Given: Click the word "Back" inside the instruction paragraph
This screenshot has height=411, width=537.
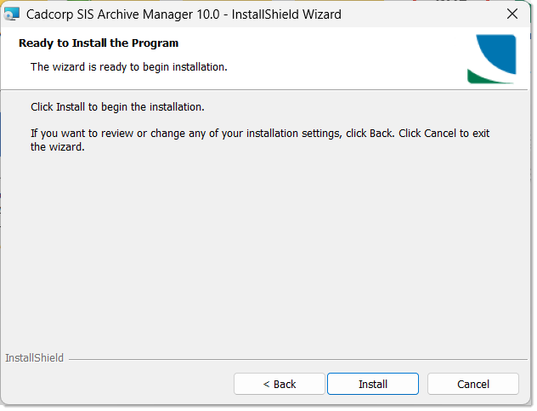Looking at the screenshot, I should coord(381,134).
